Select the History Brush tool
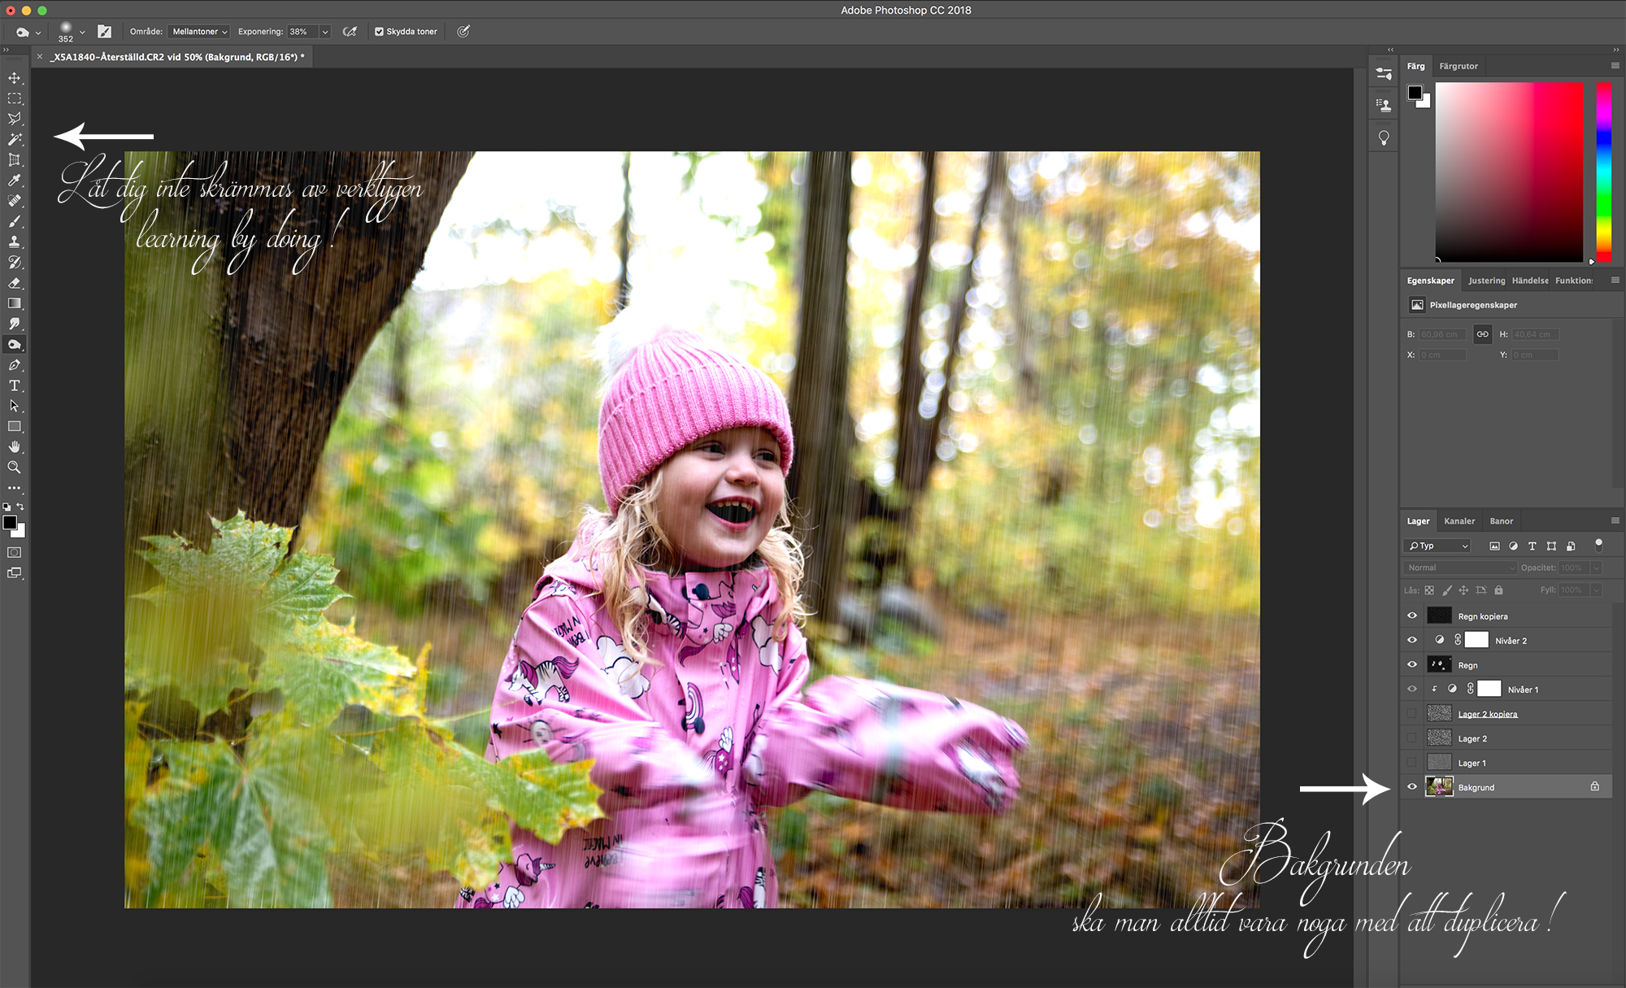Image resolution: width=1626 pixels, height=988 pixels. 15,263
